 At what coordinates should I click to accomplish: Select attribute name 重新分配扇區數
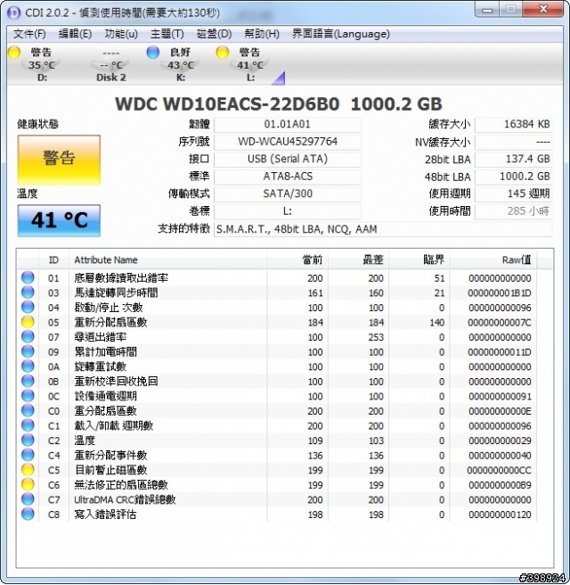tap(110, 322)
